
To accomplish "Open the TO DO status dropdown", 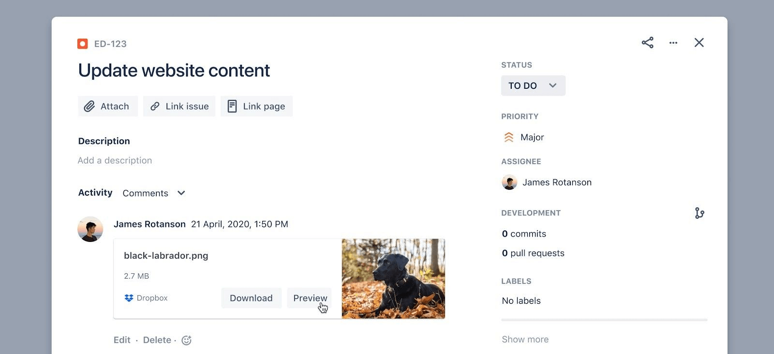I will (x=533, y=86).
